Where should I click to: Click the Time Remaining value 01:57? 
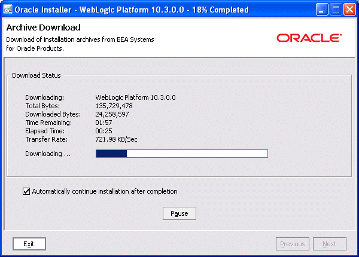click(104, 123)
